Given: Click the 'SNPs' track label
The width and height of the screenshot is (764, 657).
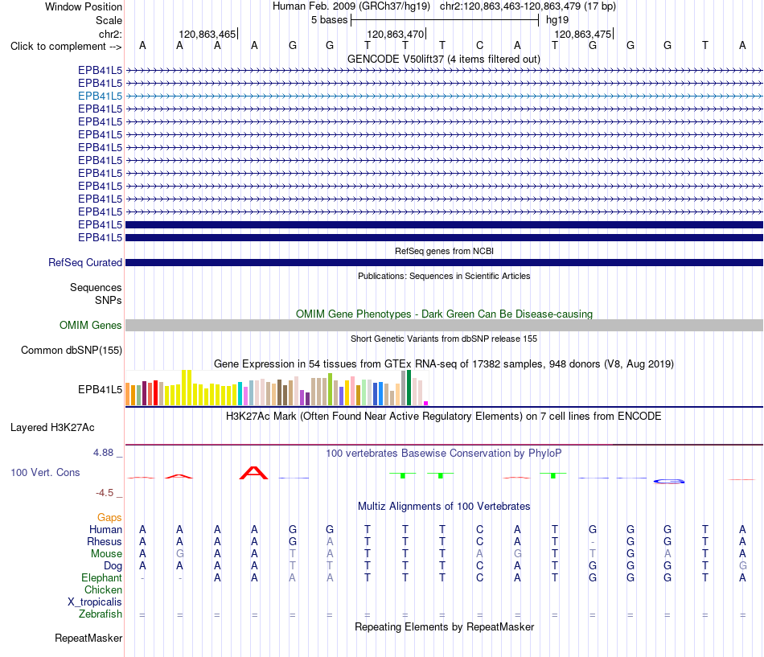Looking at the screenshot, I should click(109, 300).
